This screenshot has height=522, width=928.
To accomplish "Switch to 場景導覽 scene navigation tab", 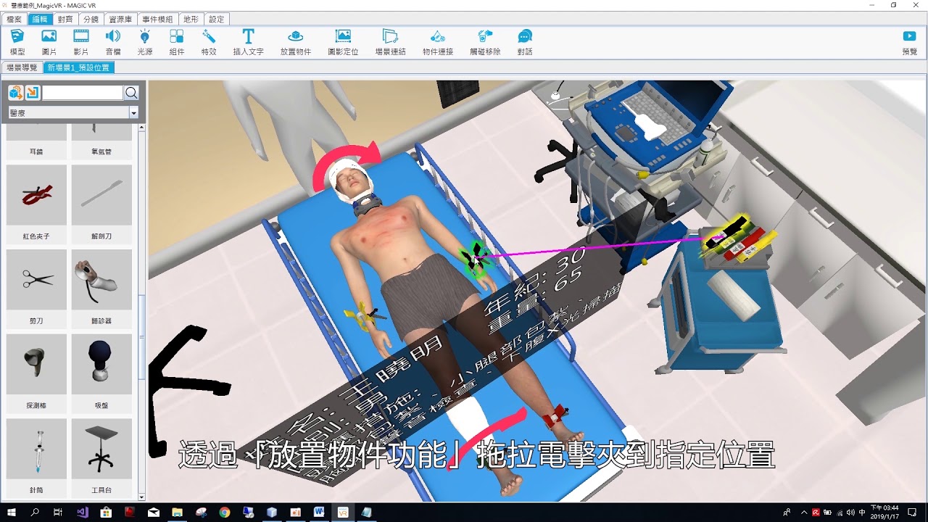I will [x=22, y=67].
